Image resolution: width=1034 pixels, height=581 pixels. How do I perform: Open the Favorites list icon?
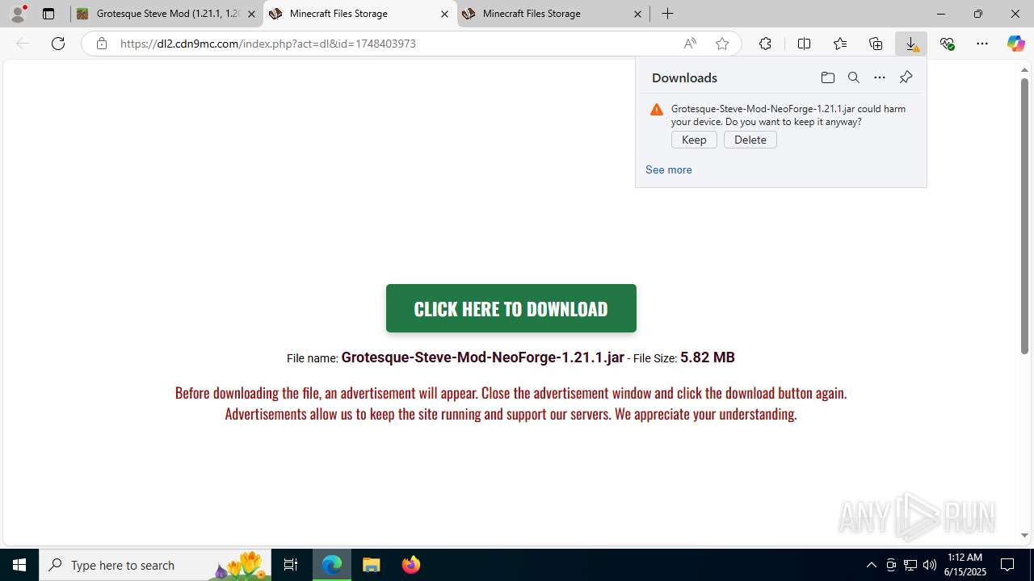tap(840, 44)
